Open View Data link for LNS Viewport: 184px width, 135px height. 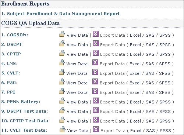click(x=77, y=64)
